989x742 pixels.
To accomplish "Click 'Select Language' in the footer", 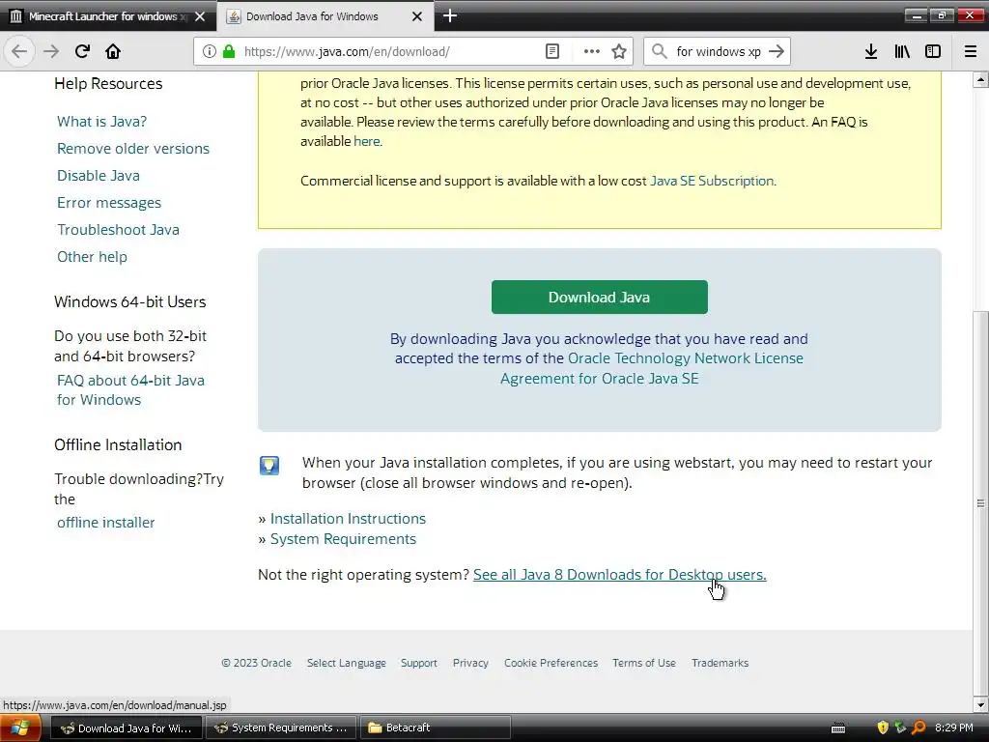I will 347,663.
